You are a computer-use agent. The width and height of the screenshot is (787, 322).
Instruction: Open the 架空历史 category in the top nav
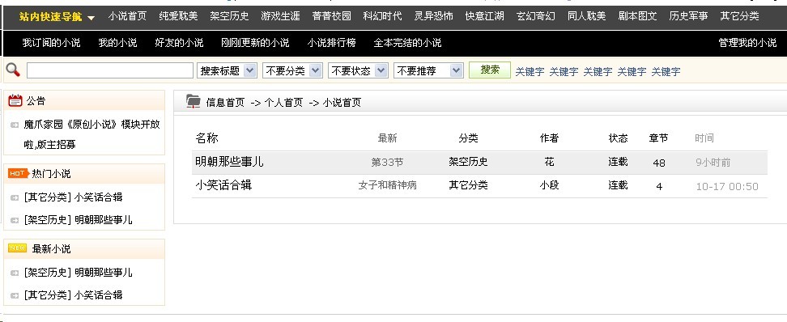pyautogui.click(x=229, y=16)
